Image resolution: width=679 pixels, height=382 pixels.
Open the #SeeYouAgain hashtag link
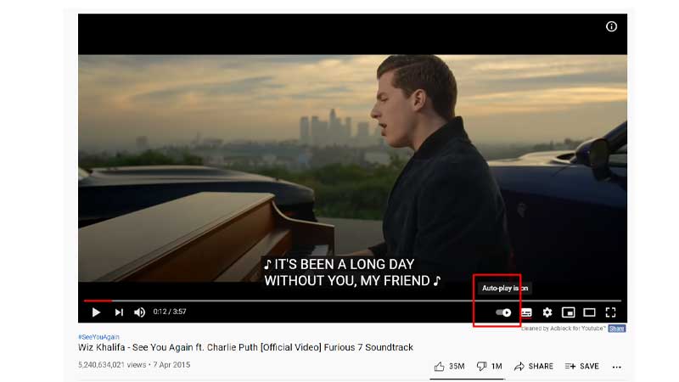98,336
